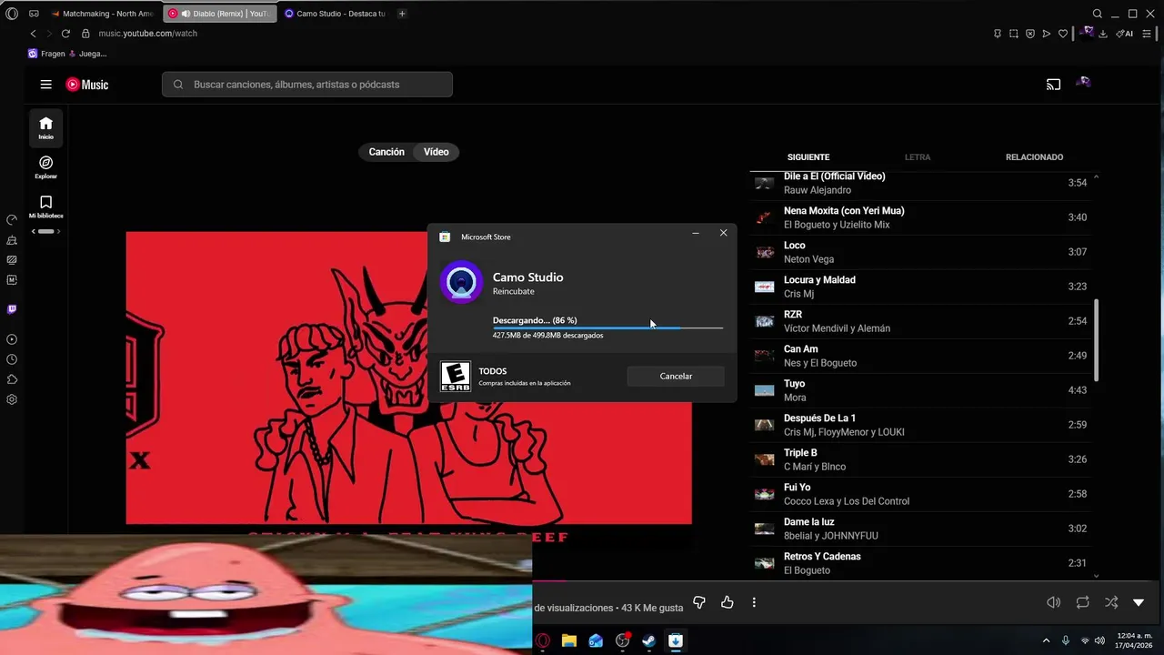Play Nena Moxita (con Yeri Mua) from queue
The height and width of the screenshot is (655, 1164).
click(x=920, y=217)
